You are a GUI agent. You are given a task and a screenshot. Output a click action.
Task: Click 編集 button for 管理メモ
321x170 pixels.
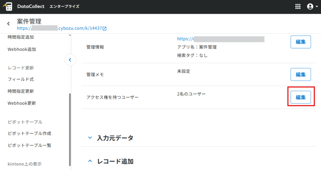pyautogui.click(x=301, y=74)
